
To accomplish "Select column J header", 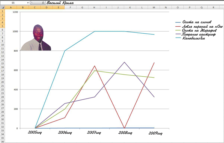I will [118, 7].
